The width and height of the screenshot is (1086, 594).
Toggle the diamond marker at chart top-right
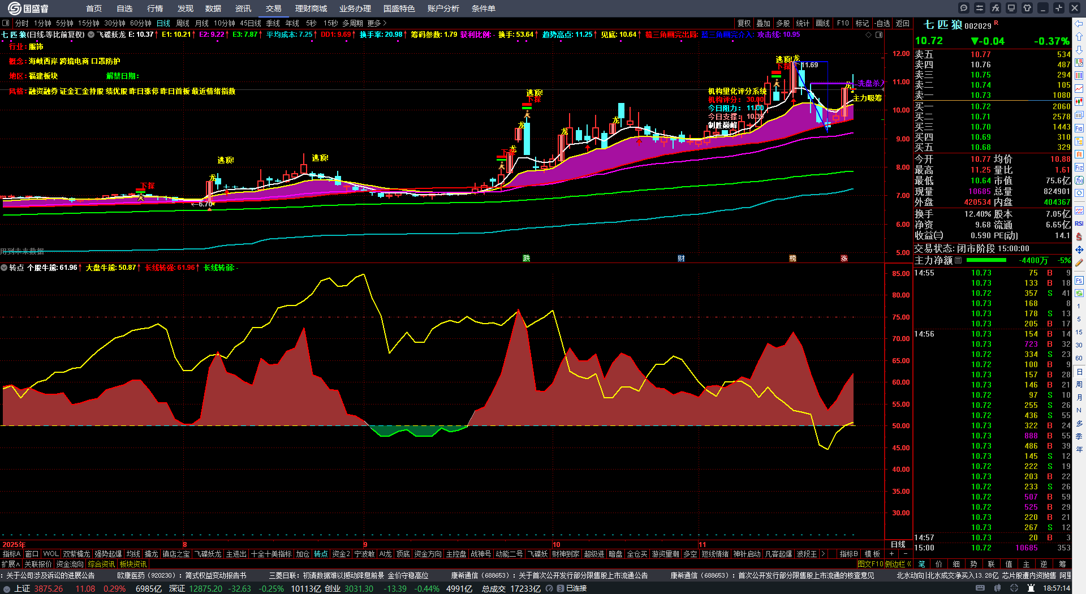[x=869, y=35]
